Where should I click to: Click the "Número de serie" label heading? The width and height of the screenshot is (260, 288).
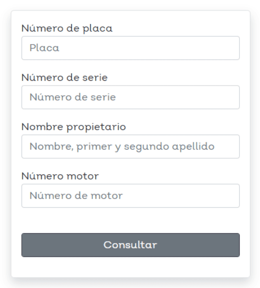click(x=65, y=77)
